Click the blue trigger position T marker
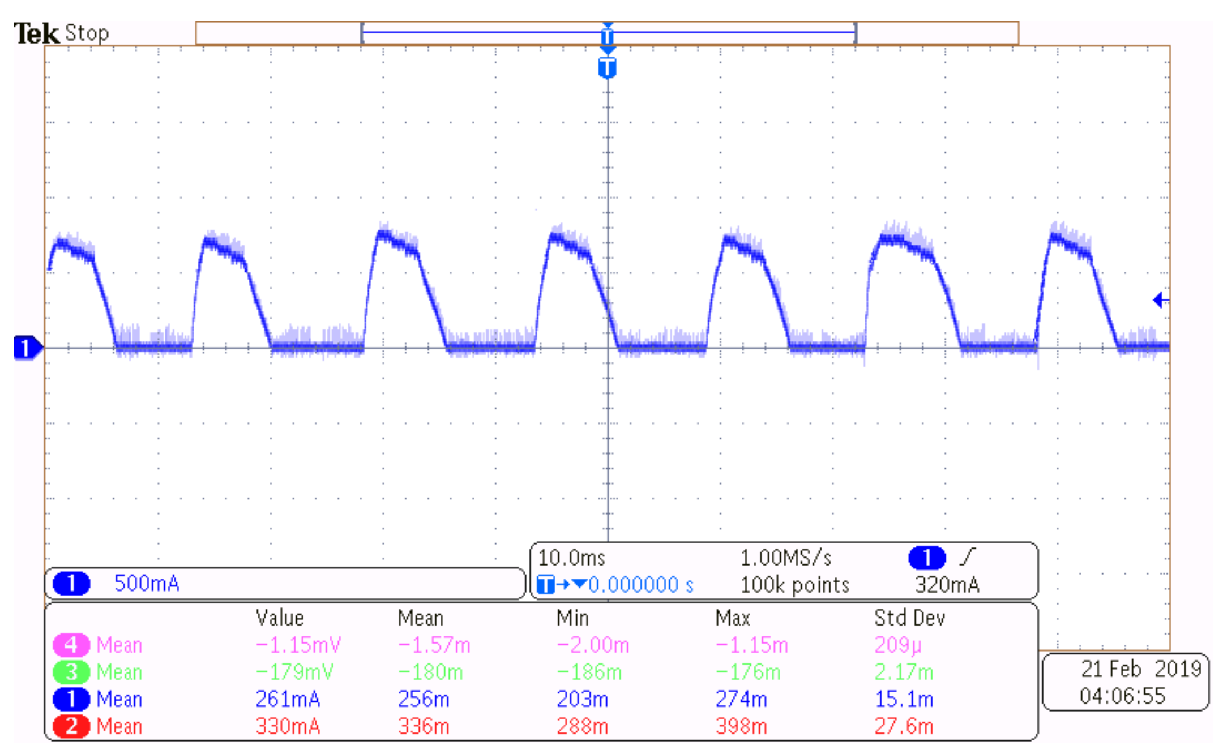The image size is (1223, 754). tap(607, 68)
